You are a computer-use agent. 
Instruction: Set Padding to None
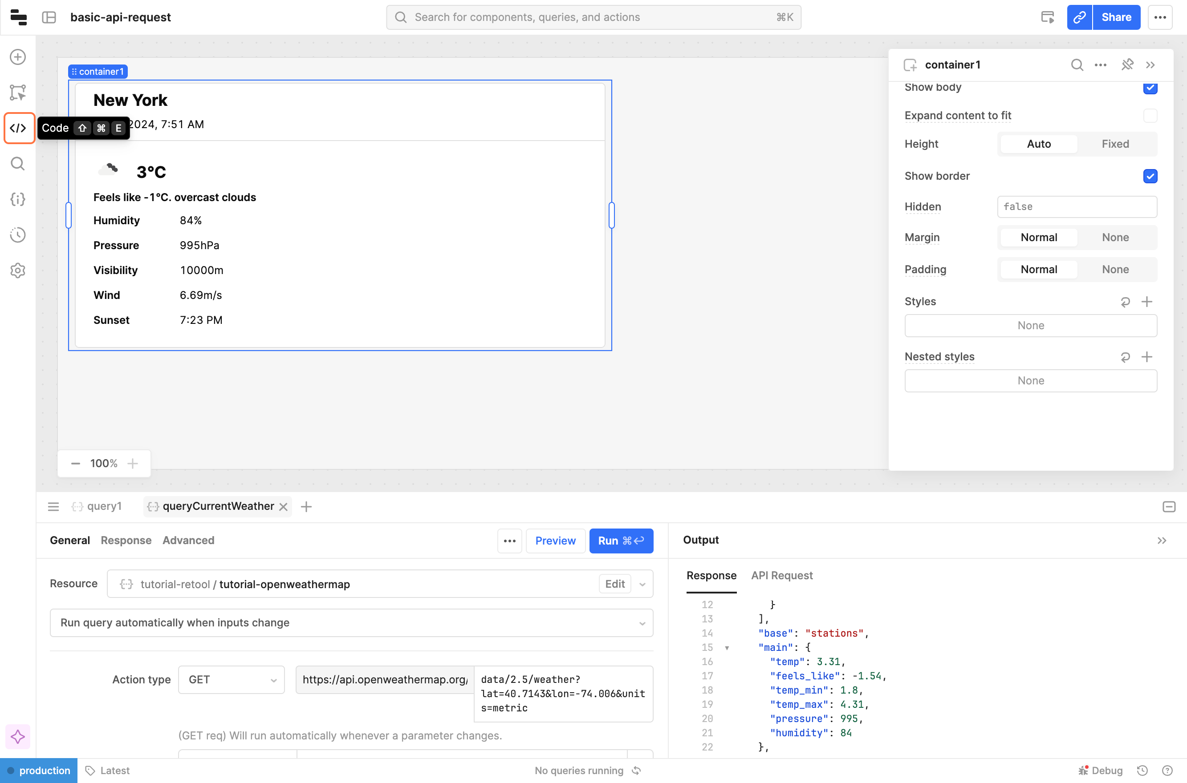(x=1115, y=270)
